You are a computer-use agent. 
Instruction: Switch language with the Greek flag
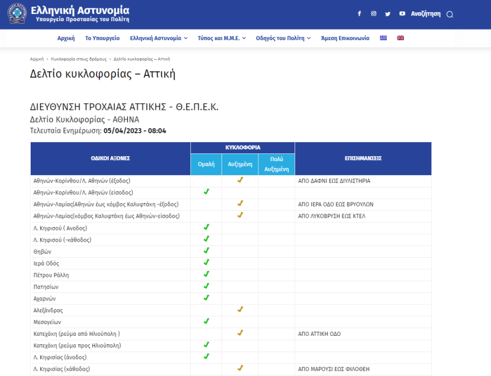tap(383, 38)
